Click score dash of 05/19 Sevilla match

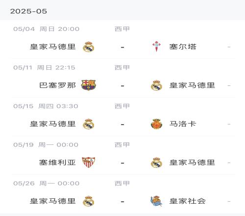[x=122, y=163]
